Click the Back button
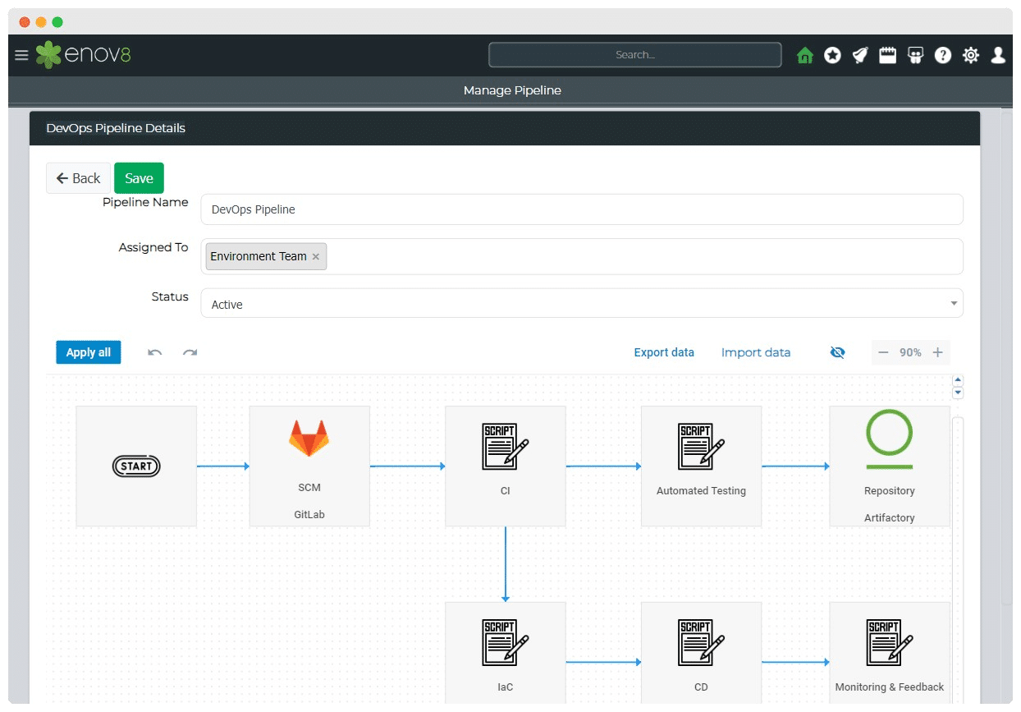This screenshot has height=712, width=1021. coord(78,178)
